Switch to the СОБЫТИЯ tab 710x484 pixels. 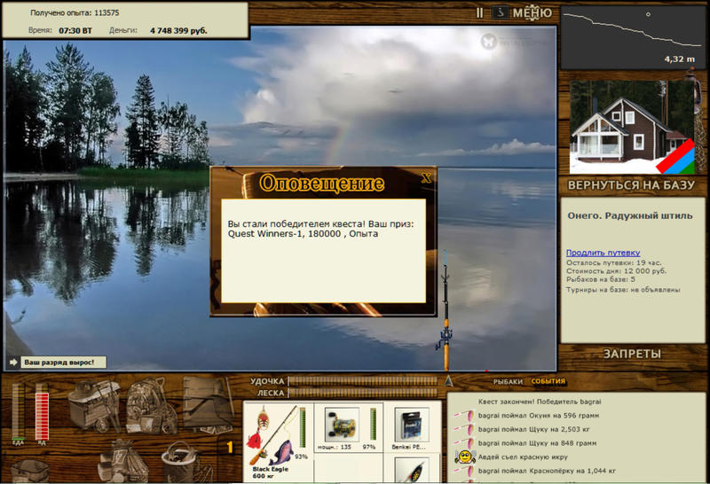[x=548, y=381]
